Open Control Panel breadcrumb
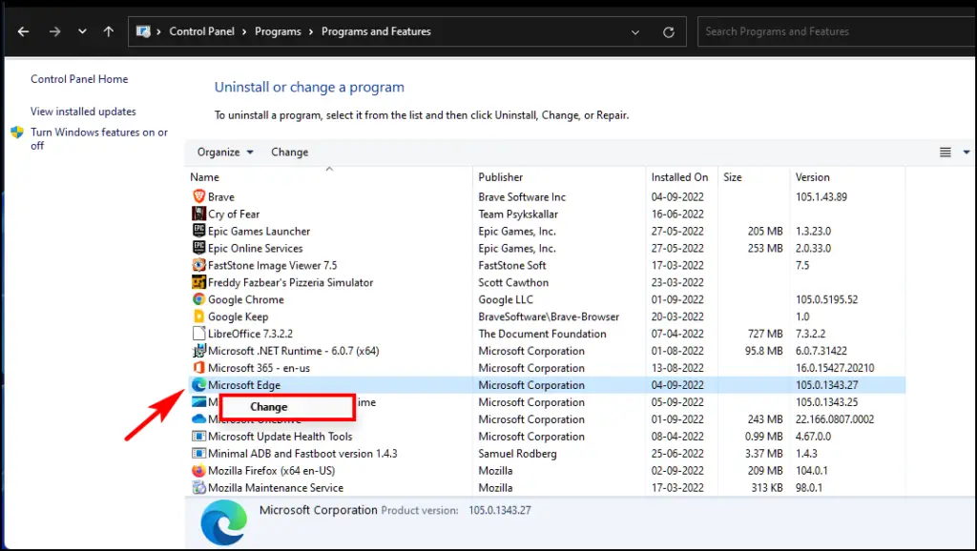Viewport: 977px width, 551px height. point(202,31)
